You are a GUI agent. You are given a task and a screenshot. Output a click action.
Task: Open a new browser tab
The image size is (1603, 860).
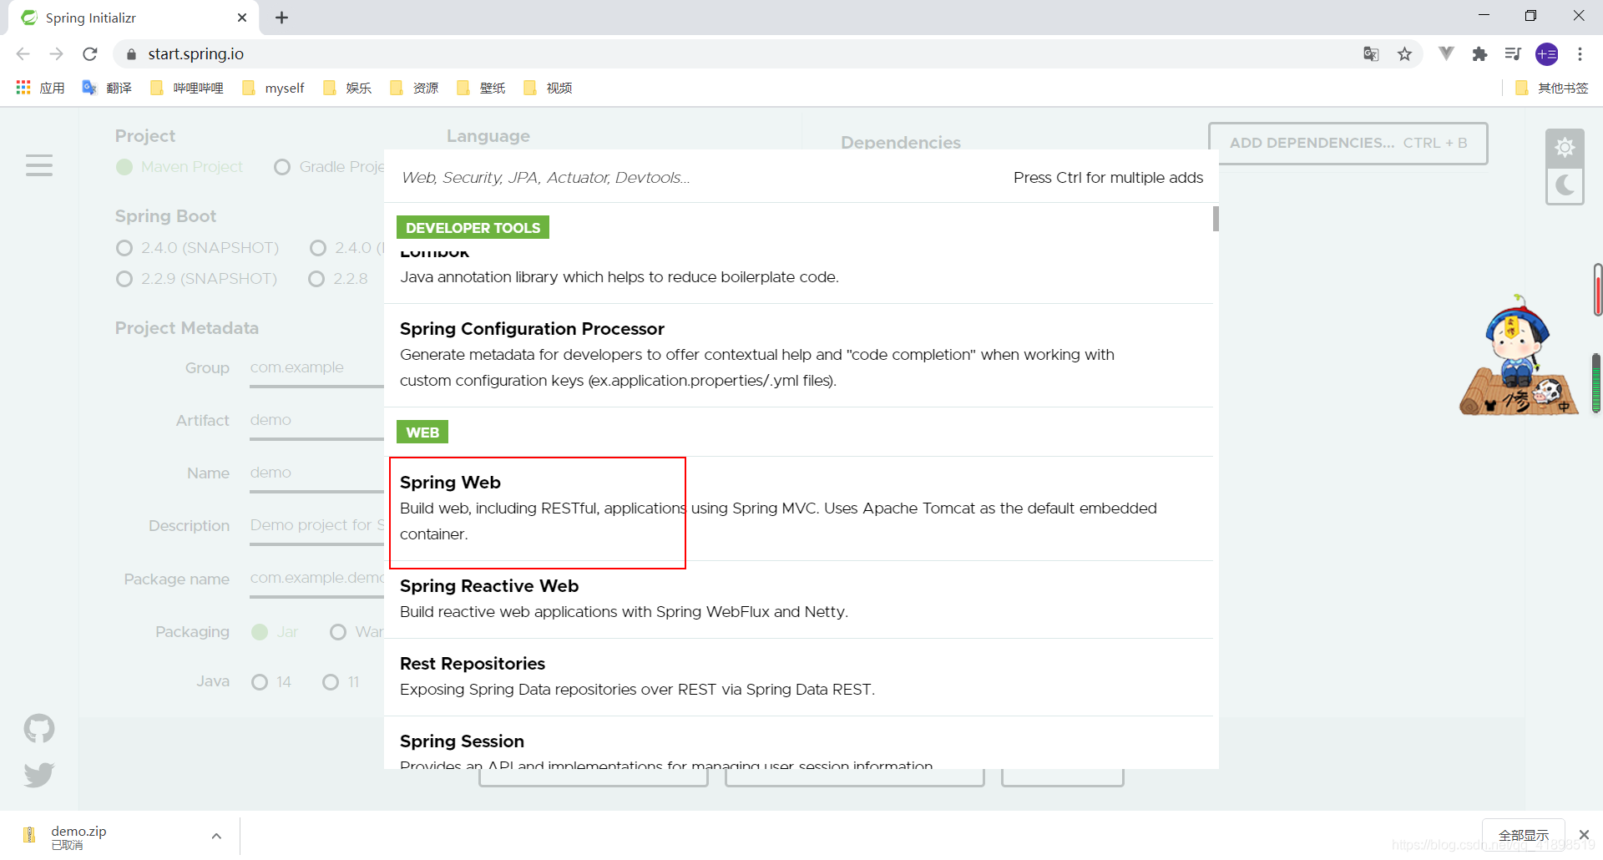281,18
